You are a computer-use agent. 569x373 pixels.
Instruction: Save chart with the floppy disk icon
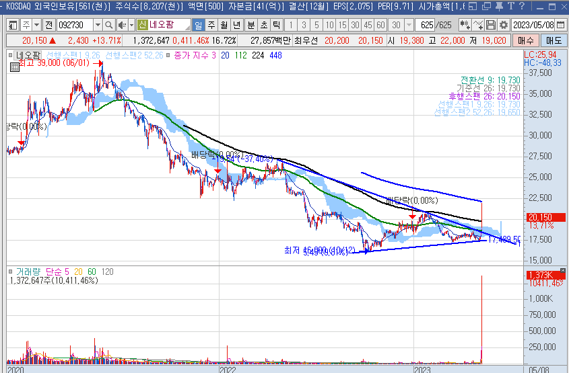491,25
